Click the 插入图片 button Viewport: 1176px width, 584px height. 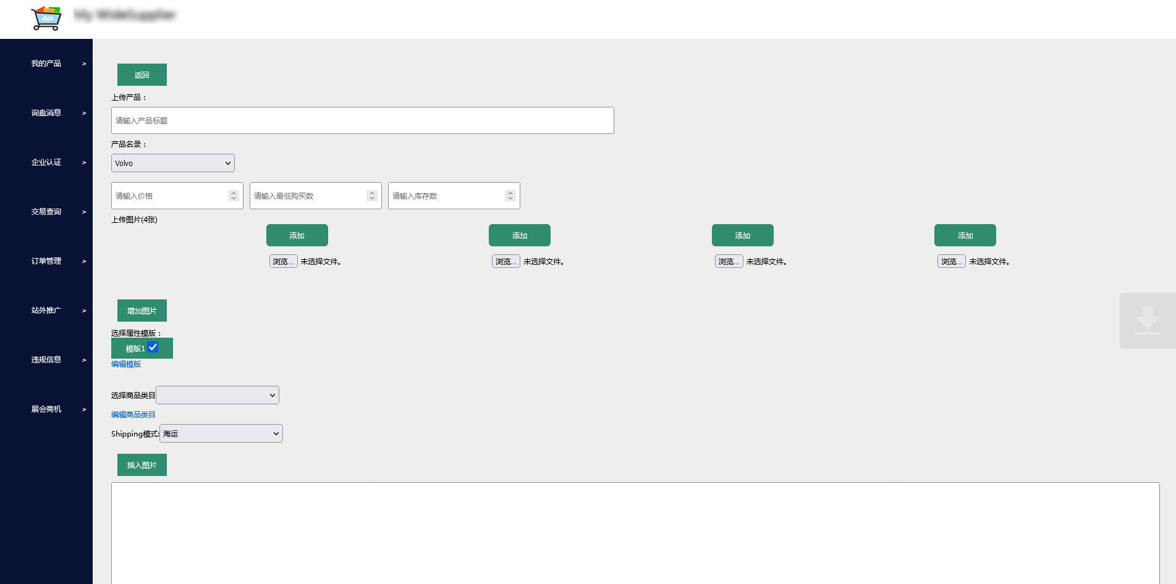[142, 465]
